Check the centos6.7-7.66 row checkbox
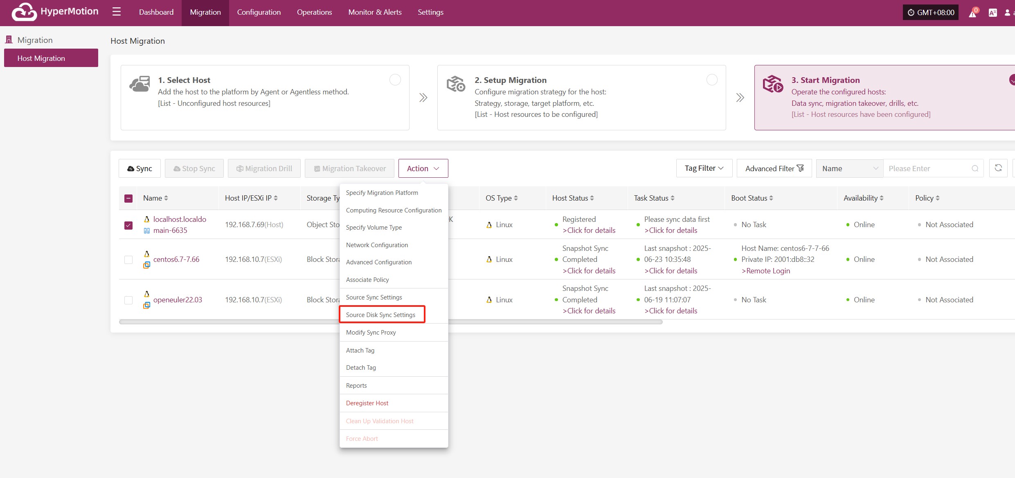The image size is (1015, 478). pyautogui.click(x=128, y=260)
